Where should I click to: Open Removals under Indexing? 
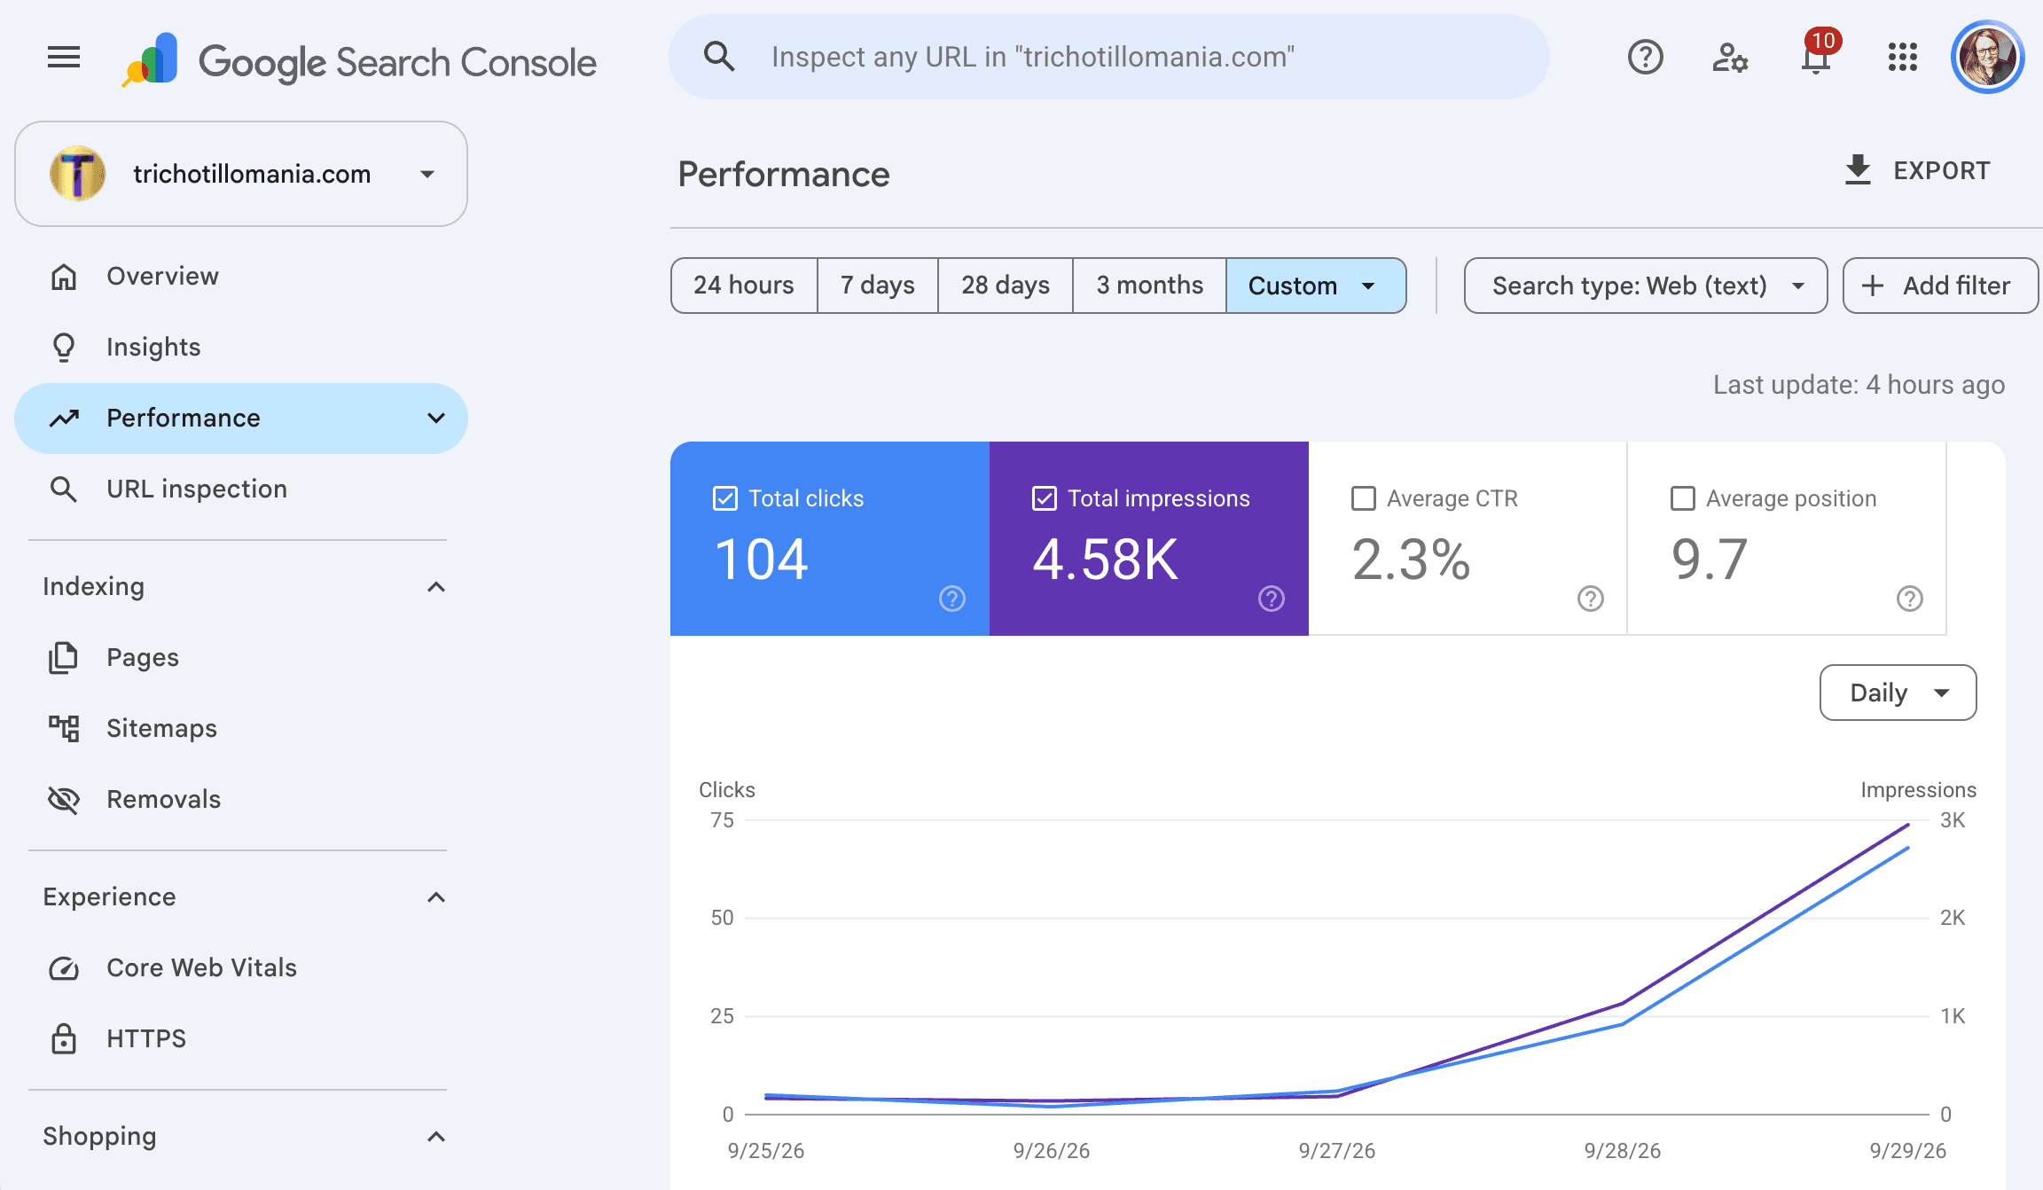pos(241,800)
